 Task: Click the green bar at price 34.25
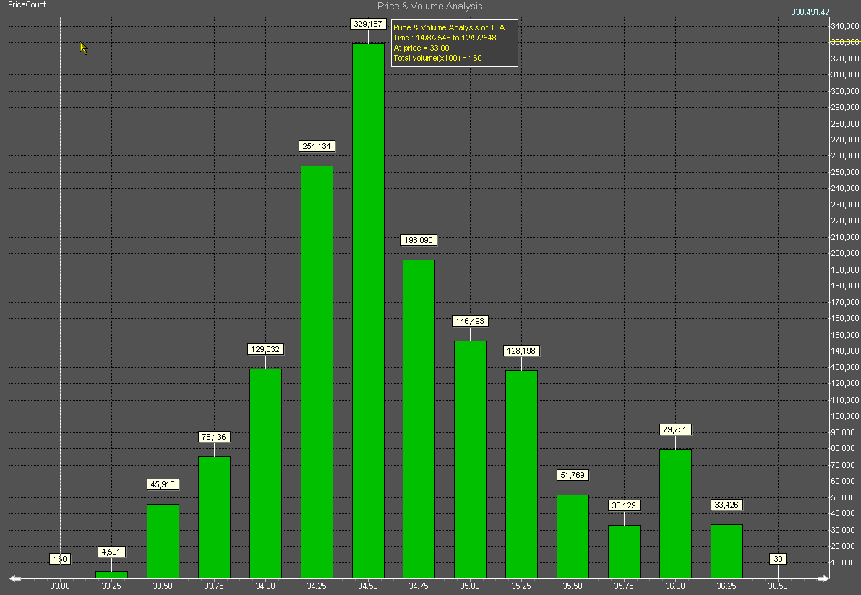coord(317,372)
